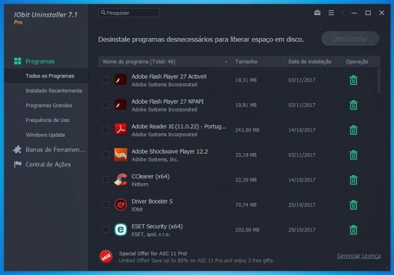Viewport: 394px width, 275px height.
Task: Click the Operação column header
Action: 357,62
